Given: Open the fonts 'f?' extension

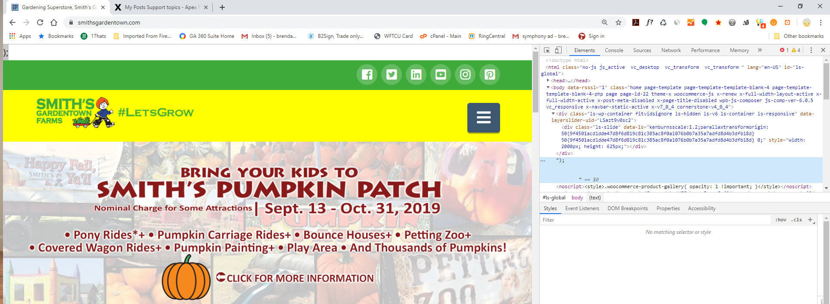Looking at the screenshot, I should pyautogui.click(x=650, y=22).
